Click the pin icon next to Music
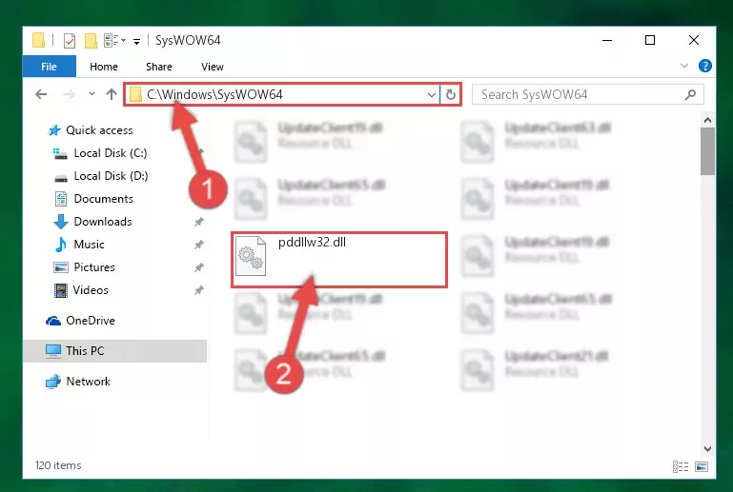The width and height of the screenshot is (733, 492). [198, 245]
